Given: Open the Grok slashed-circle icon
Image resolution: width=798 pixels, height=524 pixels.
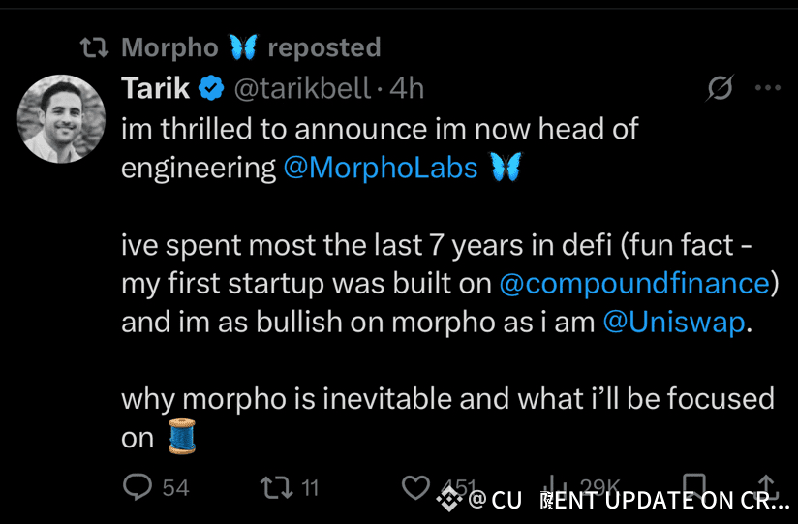Looking at the screenshot, I should click(x=720, y=89).
